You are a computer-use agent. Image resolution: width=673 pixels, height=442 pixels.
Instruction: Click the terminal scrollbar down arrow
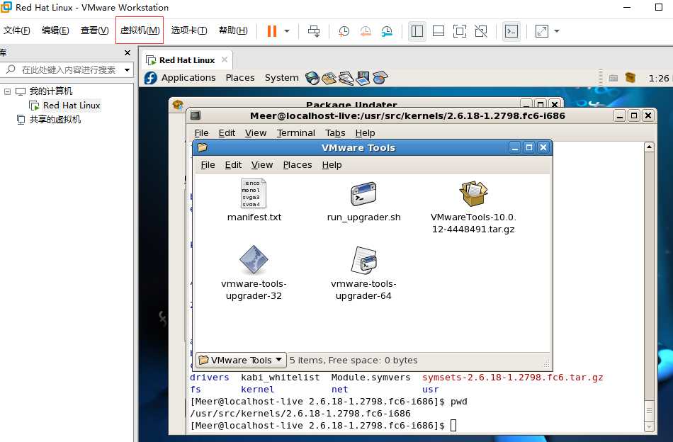coord(649,426)
